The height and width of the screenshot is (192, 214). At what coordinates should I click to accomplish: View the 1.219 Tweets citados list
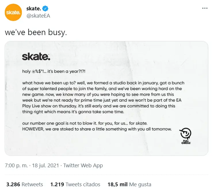[75, 184]
